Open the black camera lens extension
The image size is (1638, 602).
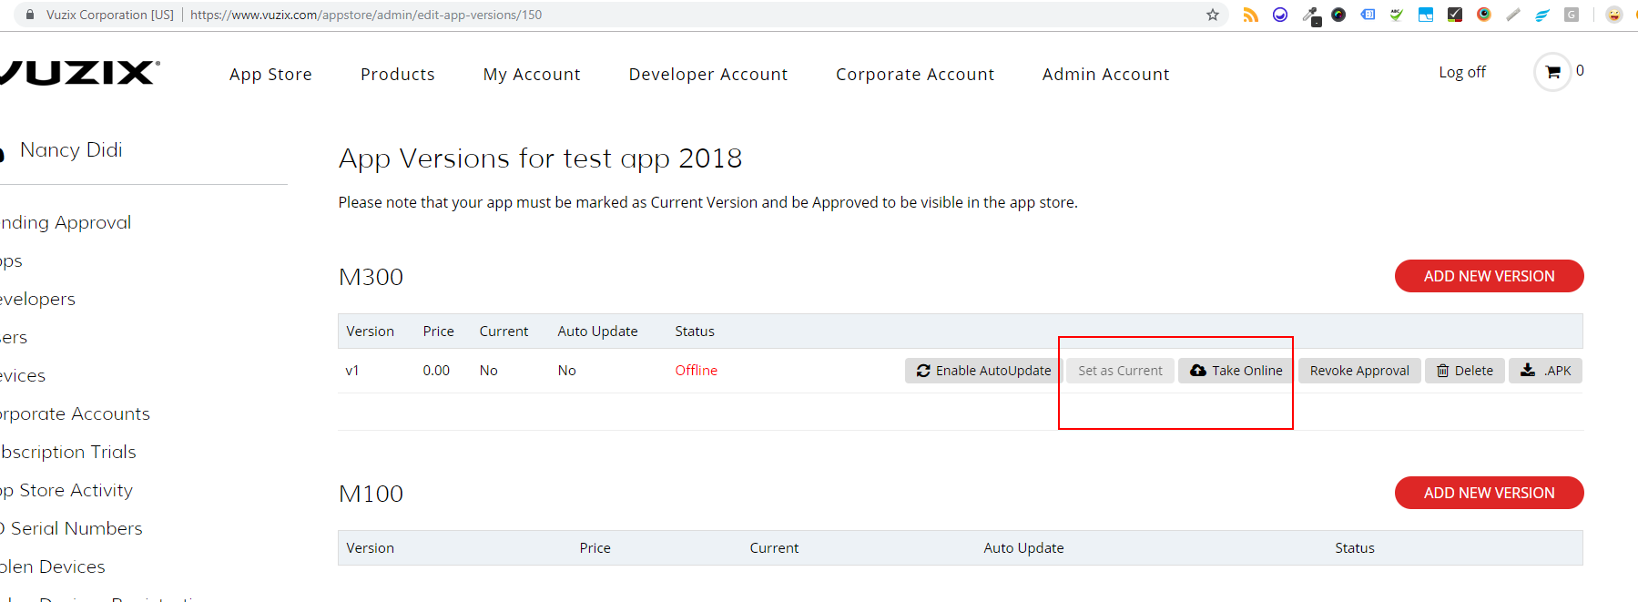tap(1338, 15)
